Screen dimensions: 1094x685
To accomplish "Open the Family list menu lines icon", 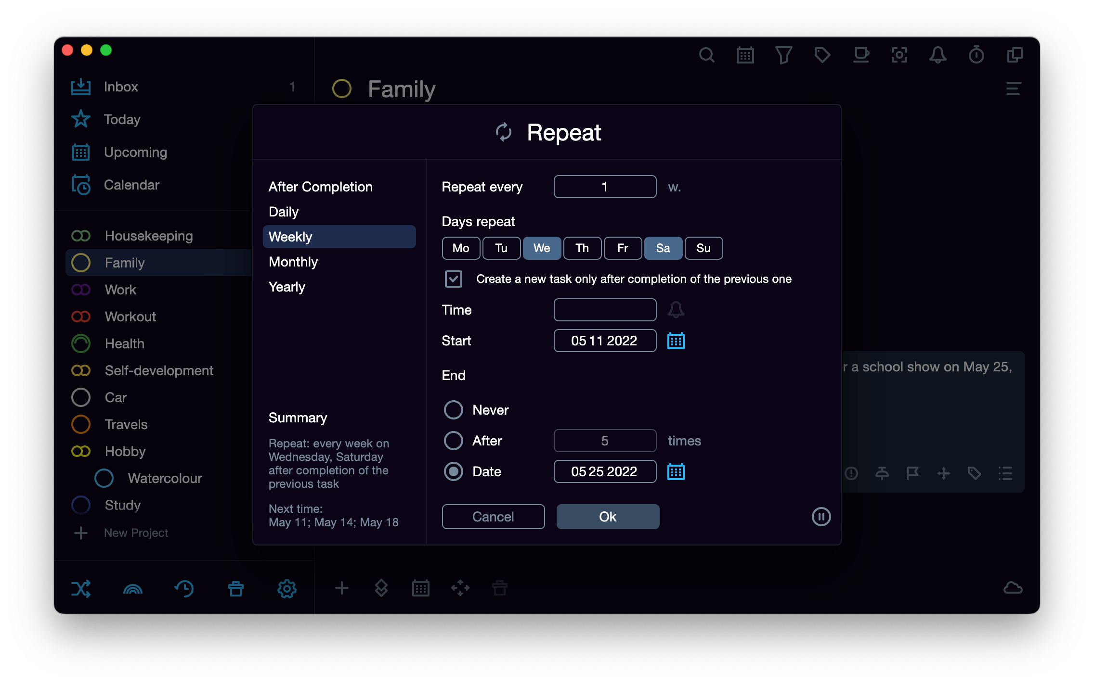I will tap(1013, 89).
